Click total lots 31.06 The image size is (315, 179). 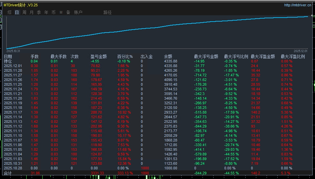tap(35, 173)
